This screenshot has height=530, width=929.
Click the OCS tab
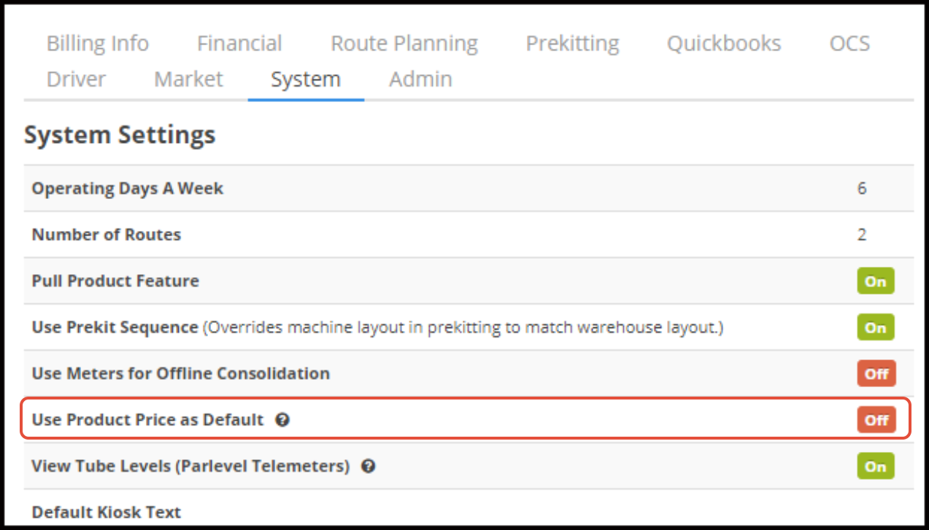click(x=849, y=44)
